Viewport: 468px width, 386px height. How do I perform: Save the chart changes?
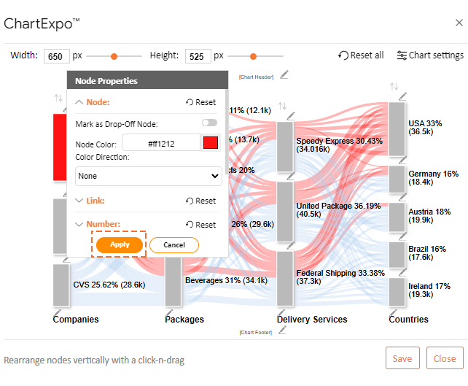click(x=402, y=358)
